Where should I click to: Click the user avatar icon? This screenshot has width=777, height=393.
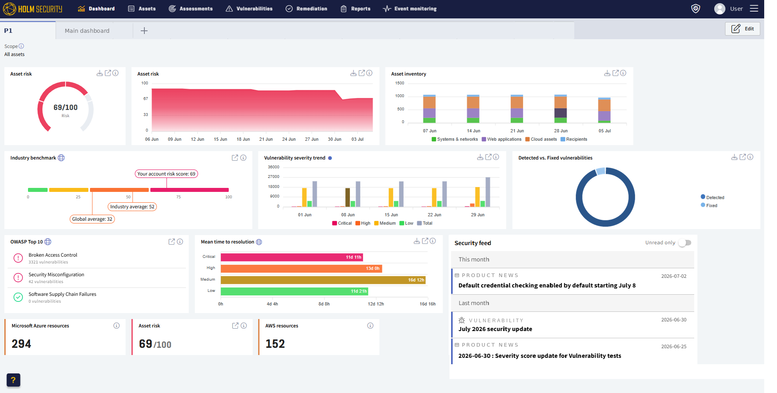[720, 9]
